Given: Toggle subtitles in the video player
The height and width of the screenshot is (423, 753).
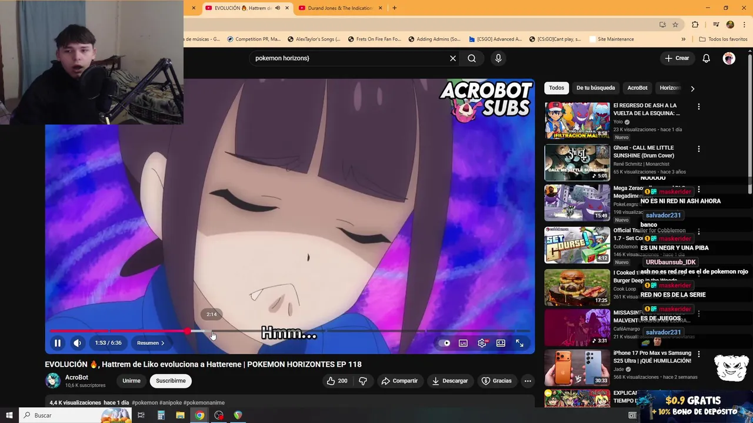Looking at the screenshot, I should pos(463,343).
